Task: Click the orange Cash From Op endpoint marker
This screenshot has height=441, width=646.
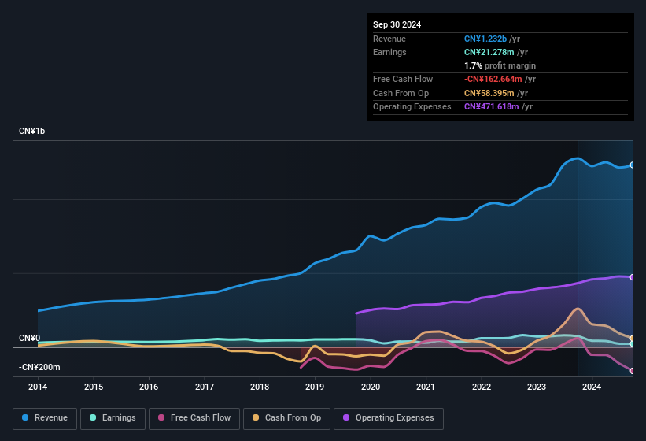Action: tap(633, 339)
